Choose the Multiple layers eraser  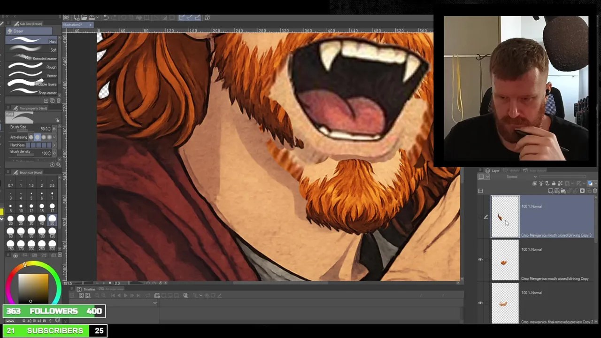click(31, 84)
